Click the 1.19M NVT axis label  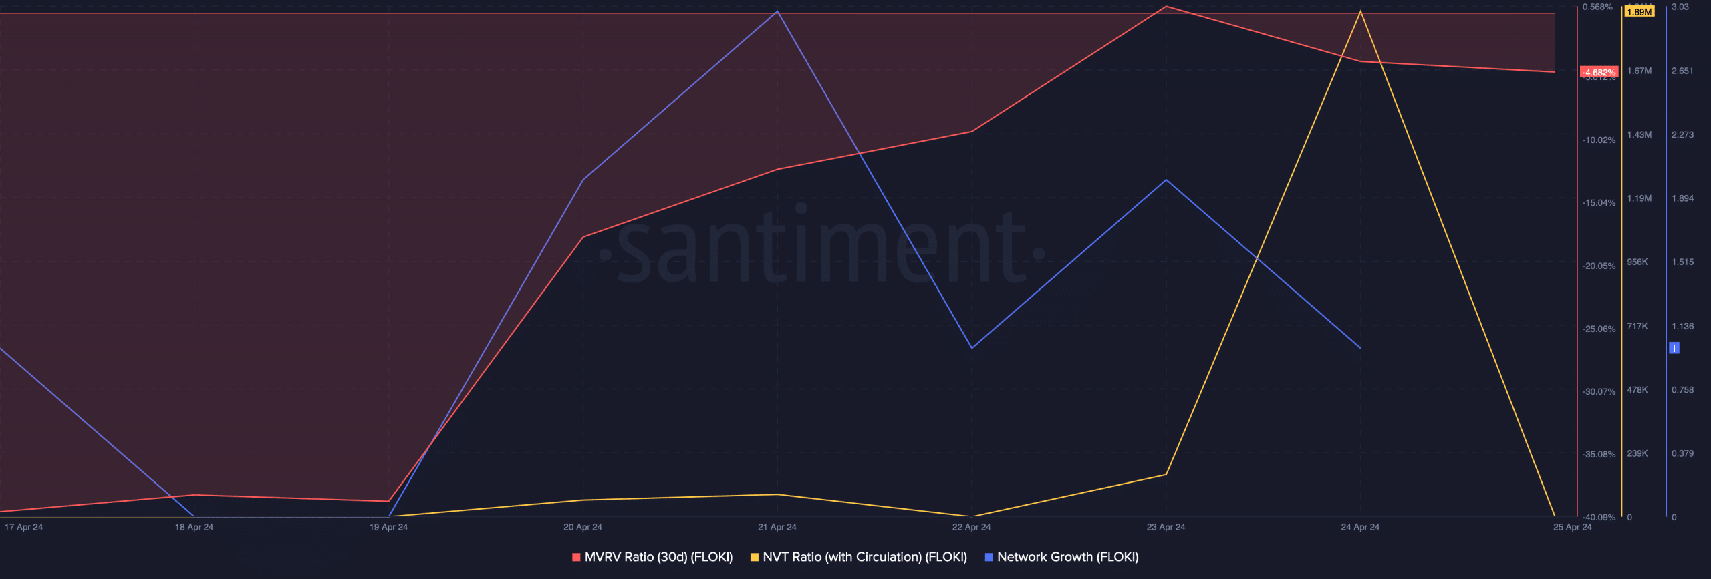click(1639, 198)
